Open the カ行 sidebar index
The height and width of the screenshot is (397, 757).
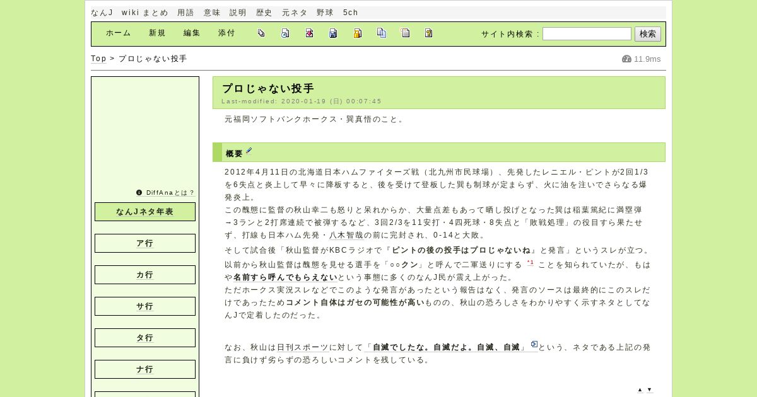[x=145, y=275]
